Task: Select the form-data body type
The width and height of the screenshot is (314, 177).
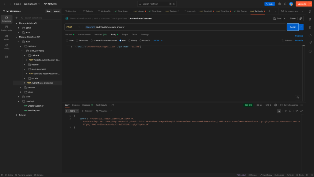Action: coord(82,41)
